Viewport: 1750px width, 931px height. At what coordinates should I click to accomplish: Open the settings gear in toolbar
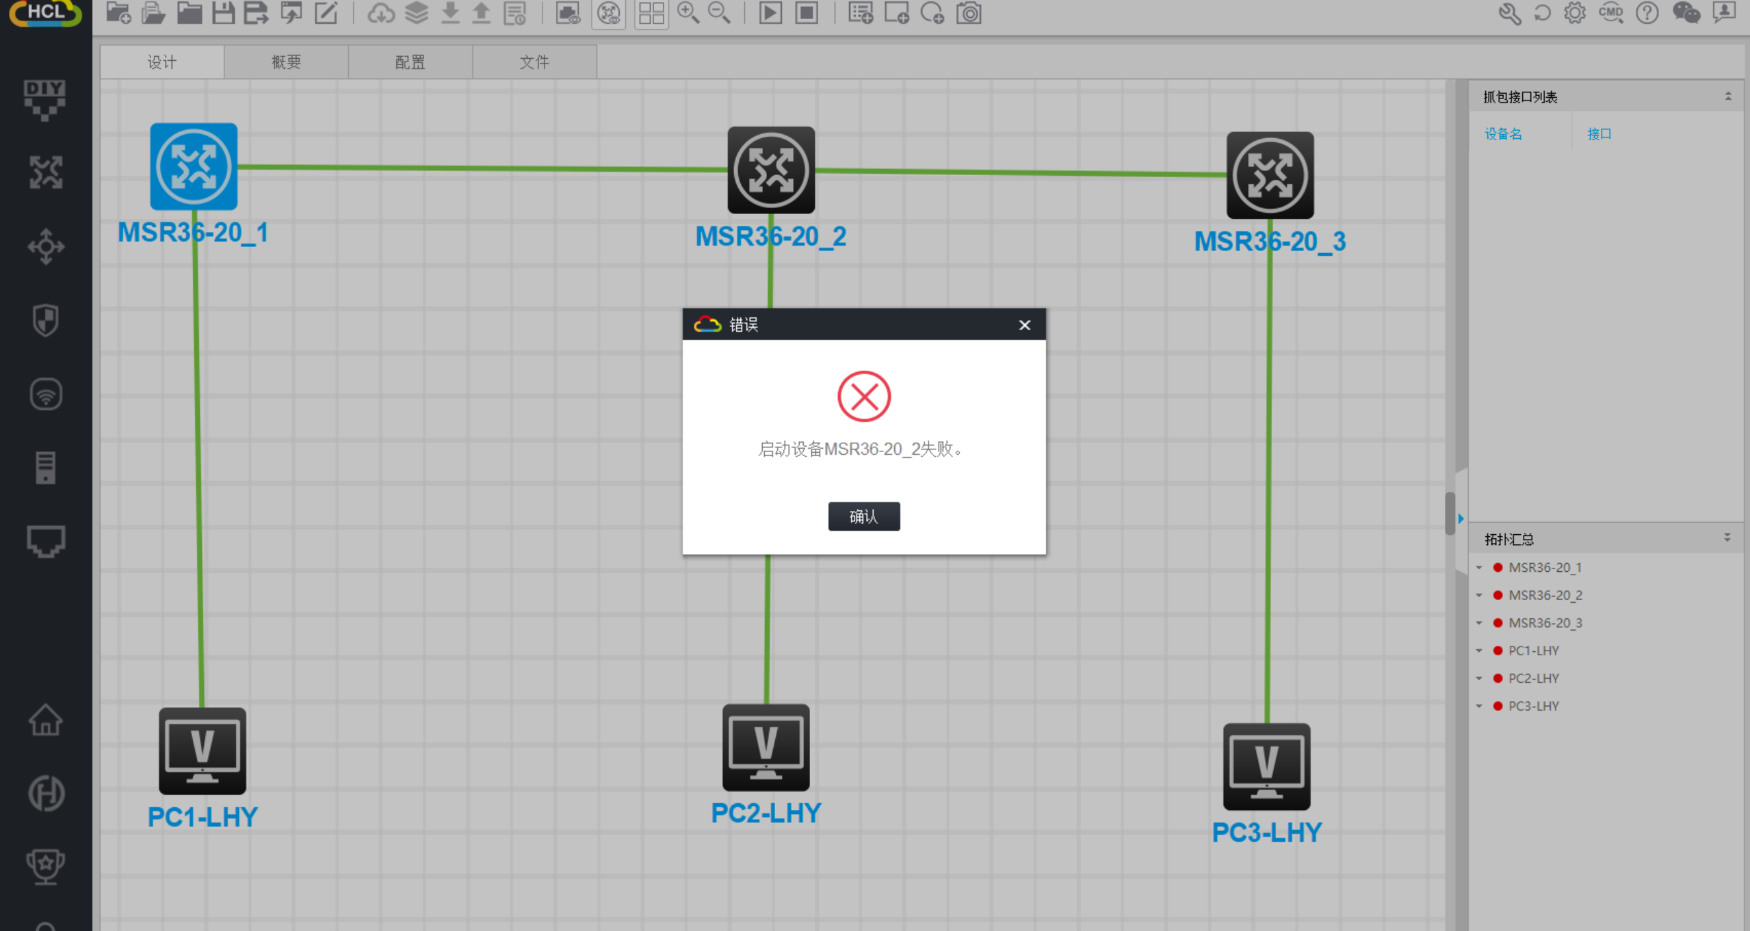tap(1575, 14)
